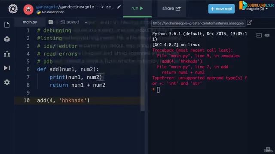Expand the dropdown arrow beside saved

click(86, 23)
